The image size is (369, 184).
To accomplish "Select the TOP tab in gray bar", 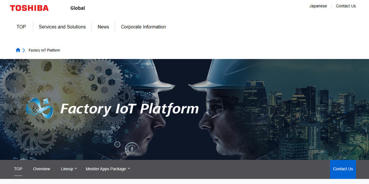I will point(18,169).
